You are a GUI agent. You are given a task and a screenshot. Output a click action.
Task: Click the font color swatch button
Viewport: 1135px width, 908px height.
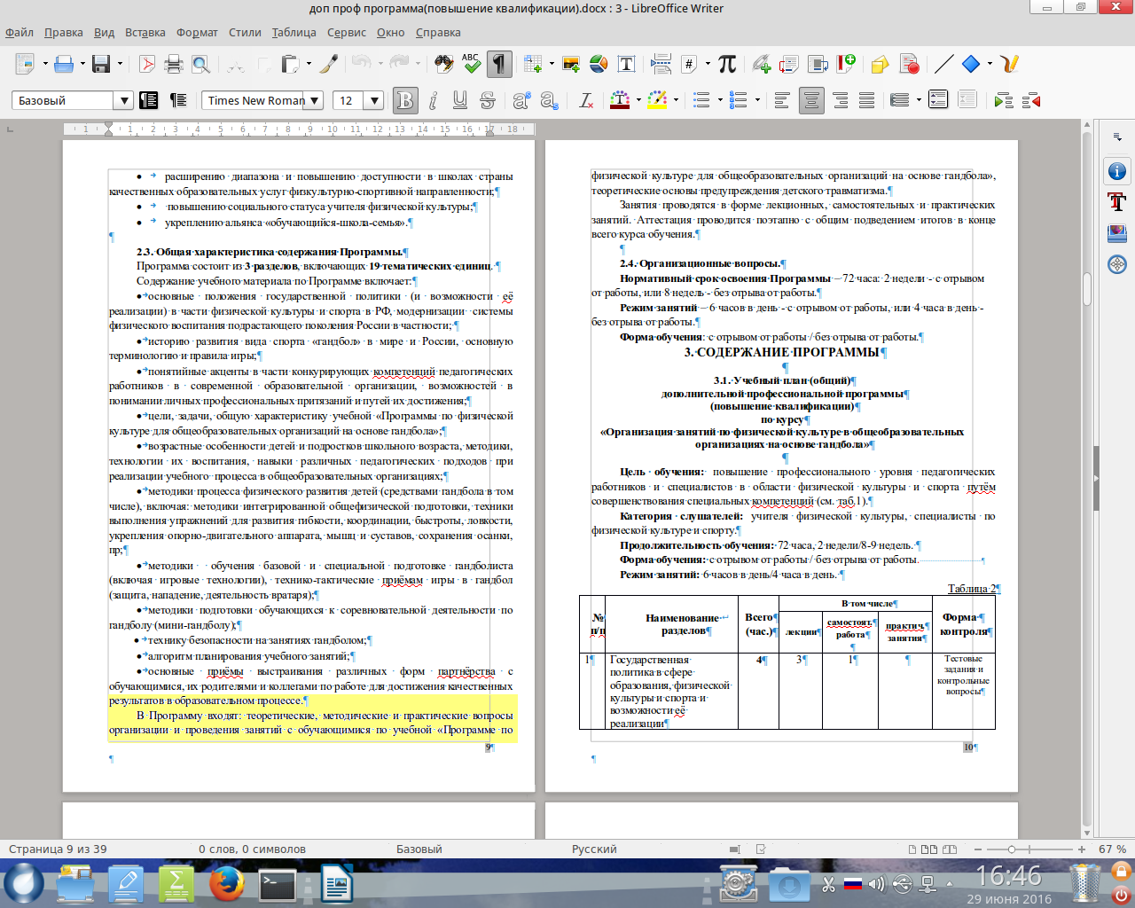tap(621, 100)
